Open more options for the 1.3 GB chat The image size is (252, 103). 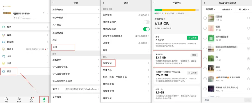pyautogui.click(x=248, y=58)
